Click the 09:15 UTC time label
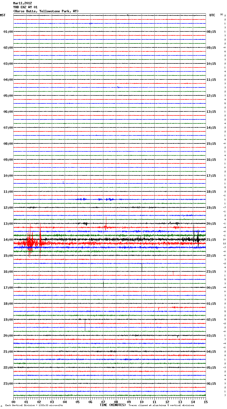This screenshot has height=409, width=227. (211, 48)
